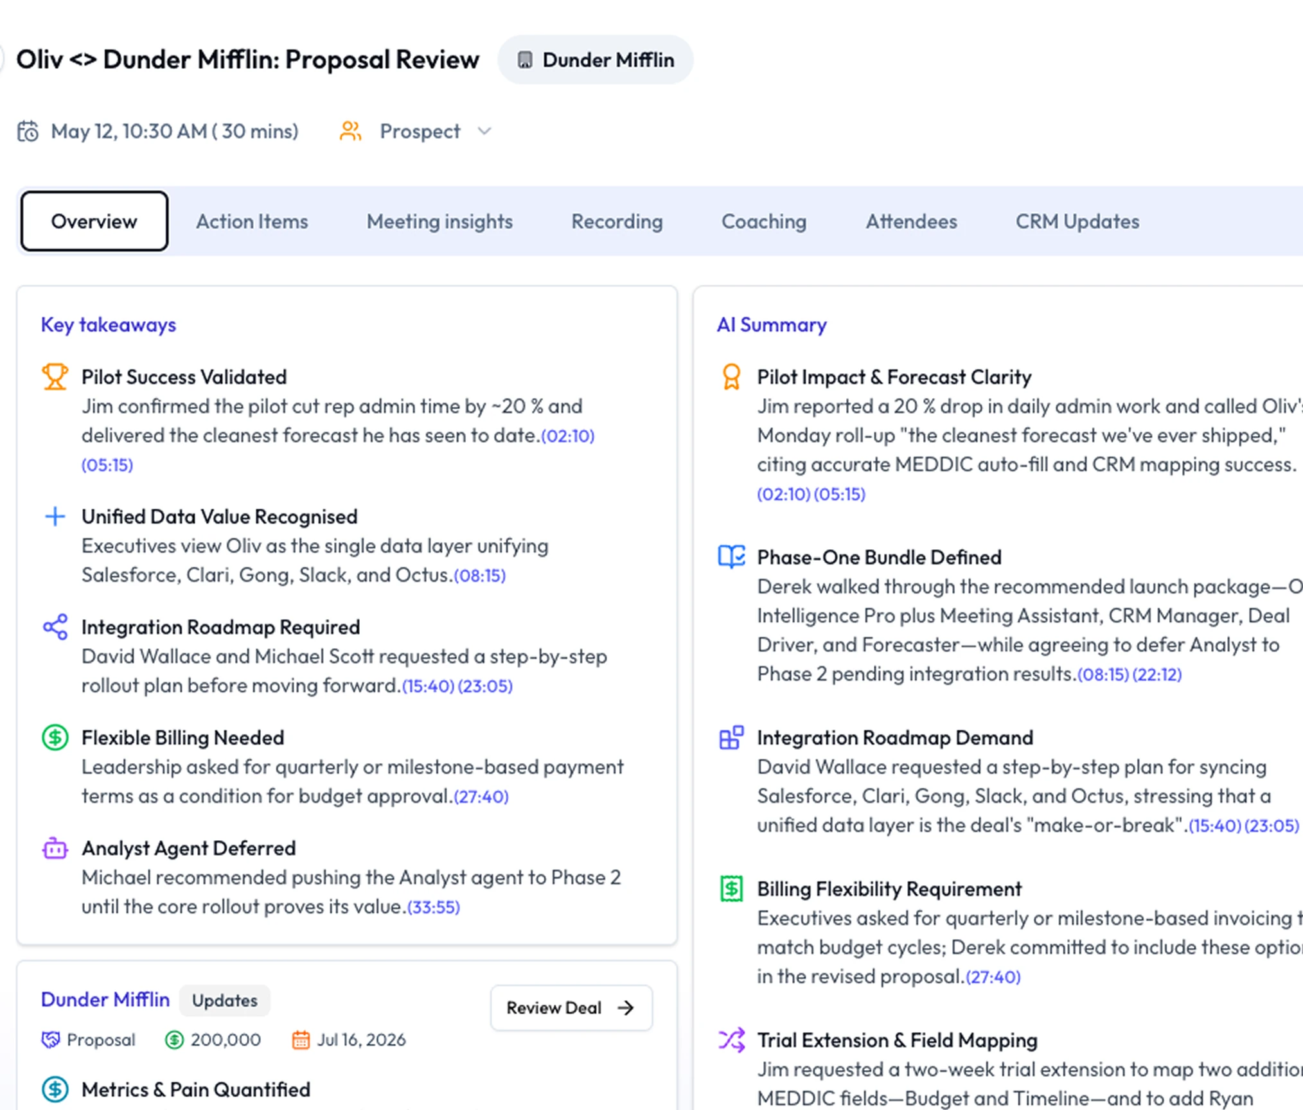
Task: Click the dollar icon for Metrics & Pain Quantified
Action: tap(55, 1089)
